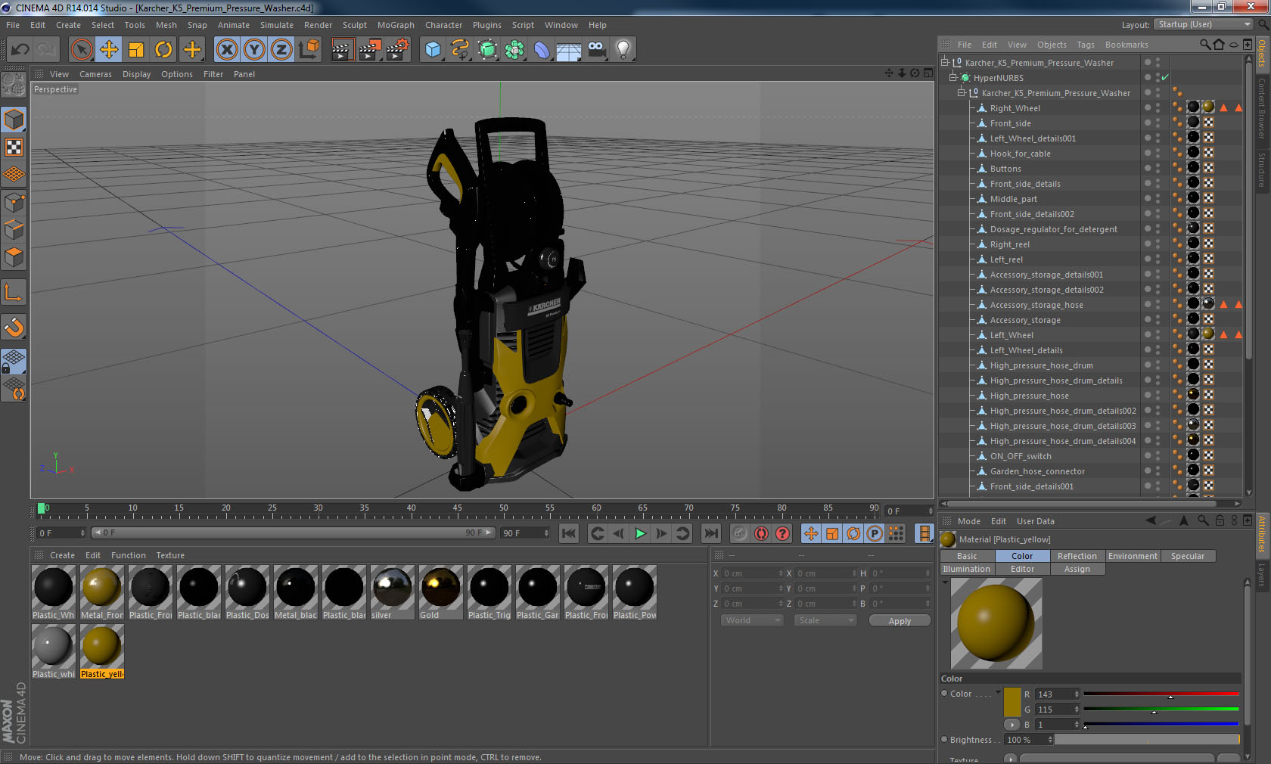Screen dimensions: 1271x764
Task: Go to end of animation
Action: [711, 533]
